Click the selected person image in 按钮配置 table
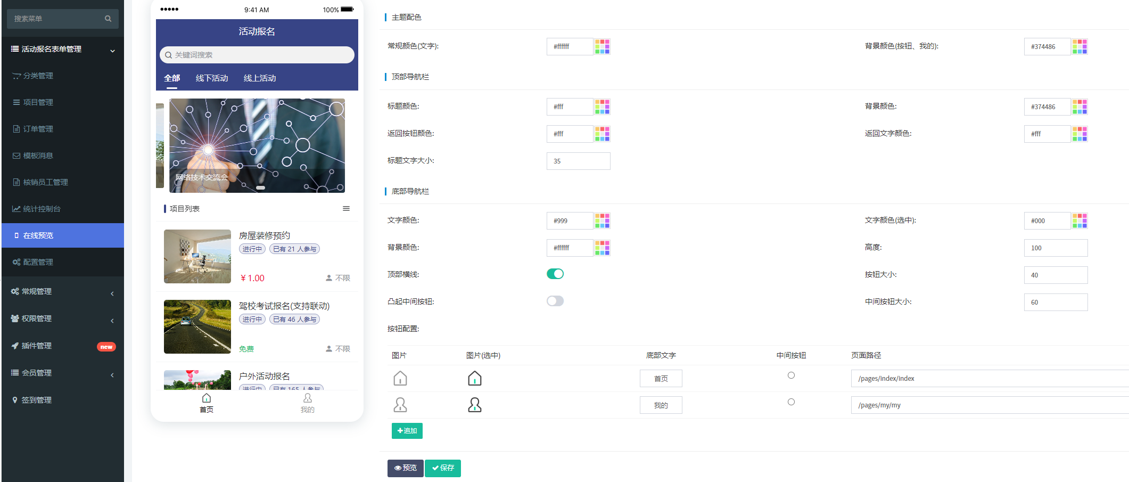The image size is (1129, 482). click(x=474, y=405)
